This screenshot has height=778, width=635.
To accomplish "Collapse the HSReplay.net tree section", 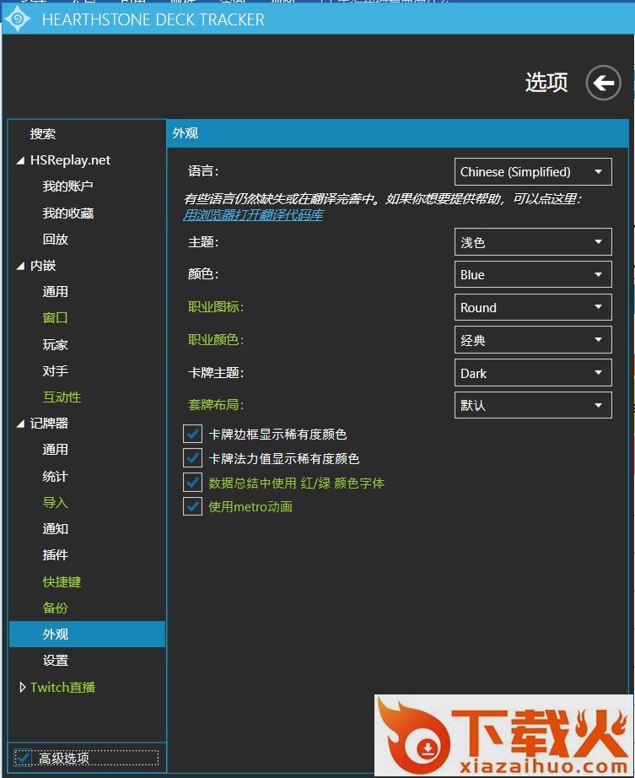I will [x=21, y=160].
